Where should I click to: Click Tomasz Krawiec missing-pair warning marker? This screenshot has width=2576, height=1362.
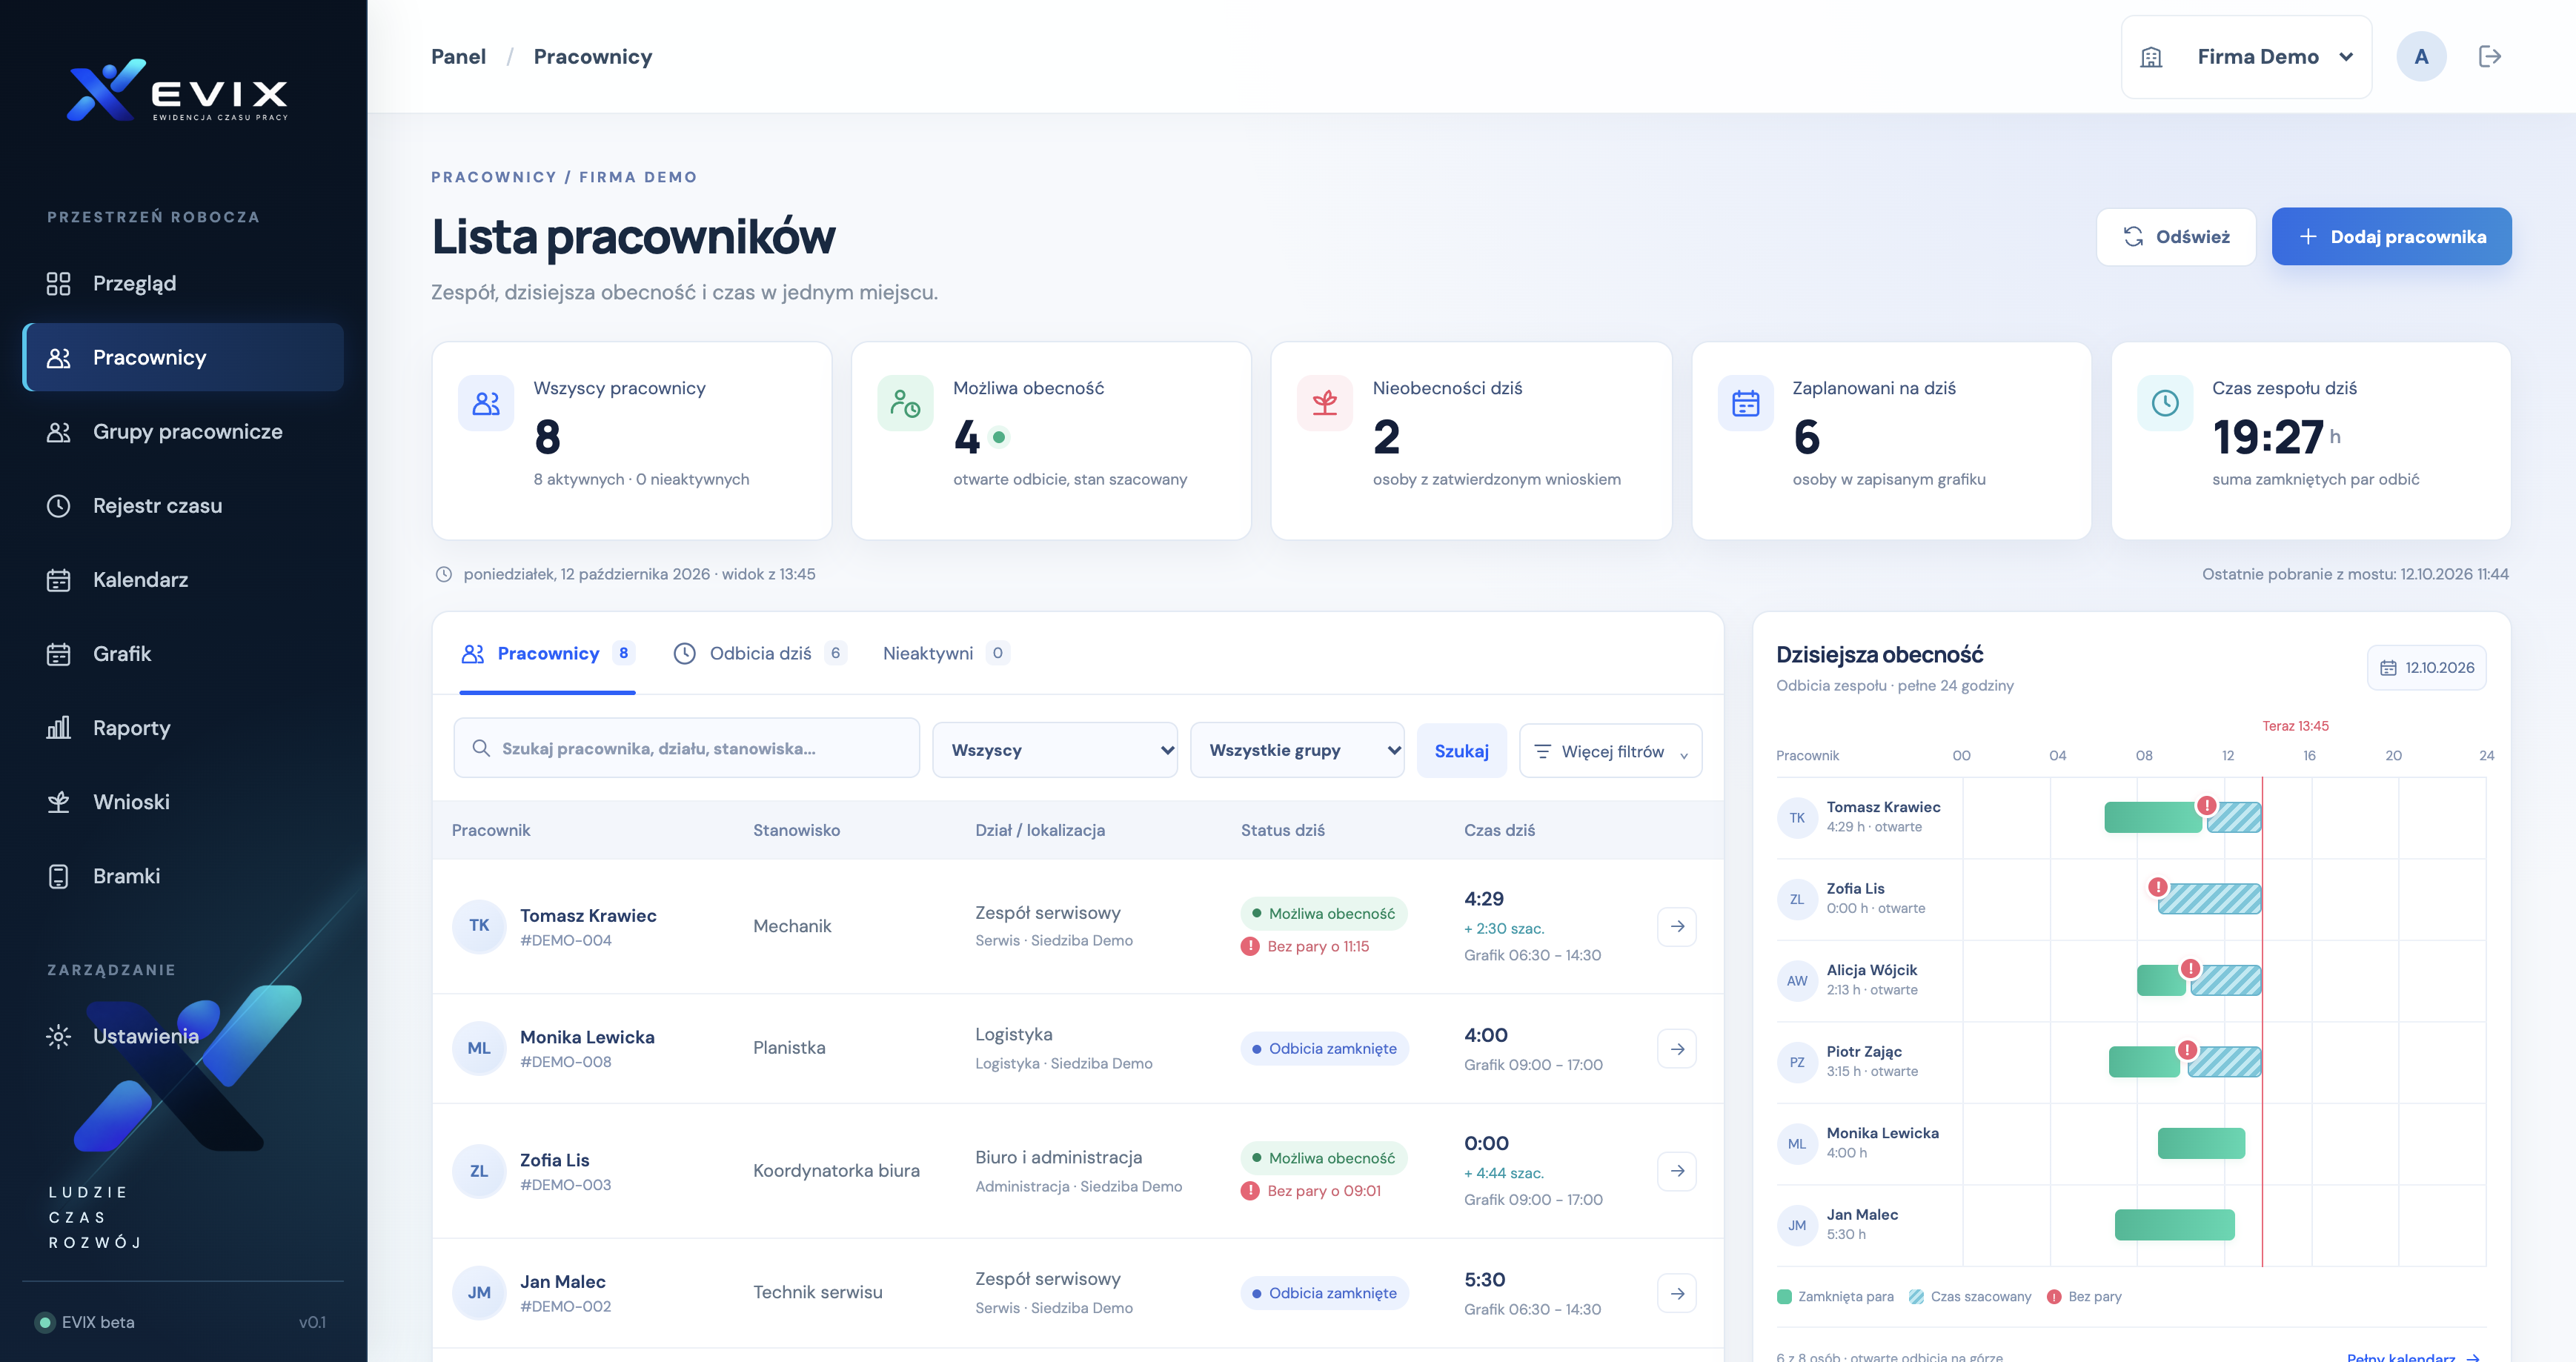[x=2206, y=805]
